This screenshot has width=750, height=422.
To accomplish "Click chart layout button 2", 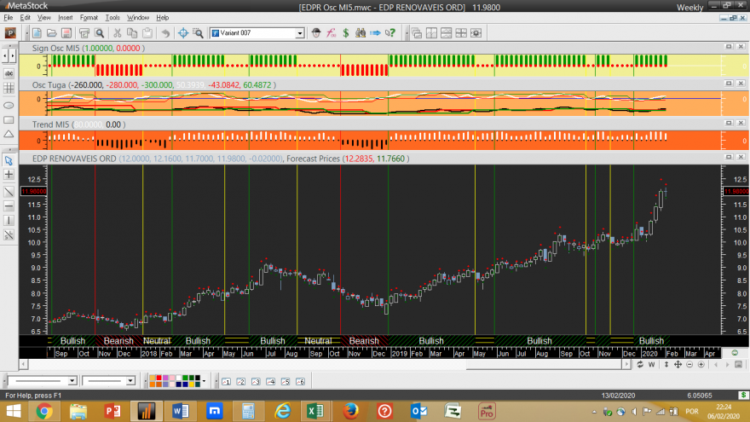I will pyautogui.click(x=241, y=381).
